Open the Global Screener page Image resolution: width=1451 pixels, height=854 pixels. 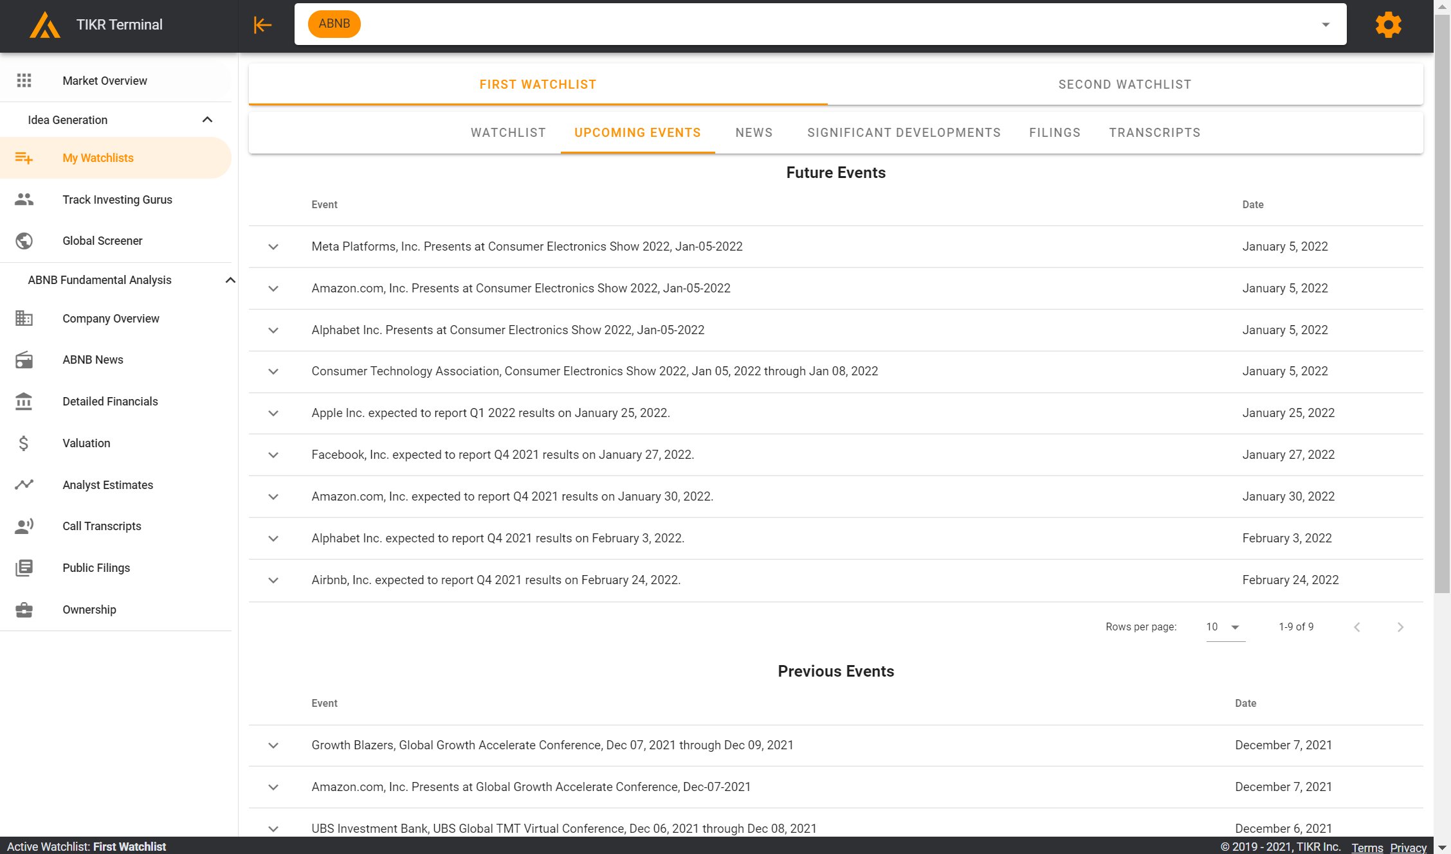pos(116,241)
